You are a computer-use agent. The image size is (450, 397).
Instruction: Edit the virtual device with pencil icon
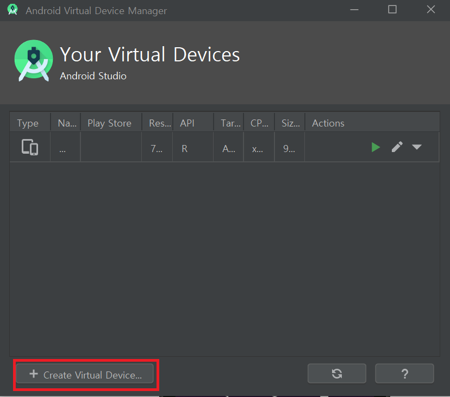[x=397, y=147]
